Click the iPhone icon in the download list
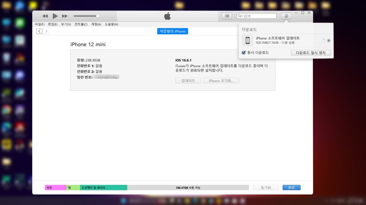The height and width of the screenshot is (205, 366). click(x=247, y=40)
